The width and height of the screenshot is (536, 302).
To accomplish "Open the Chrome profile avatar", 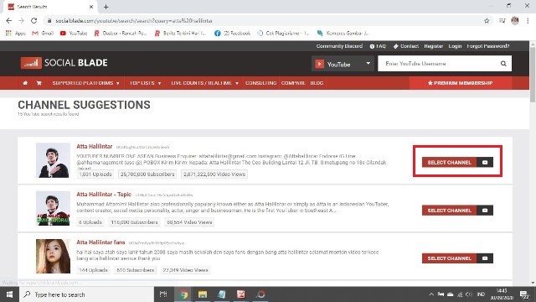I will (515, 20).
